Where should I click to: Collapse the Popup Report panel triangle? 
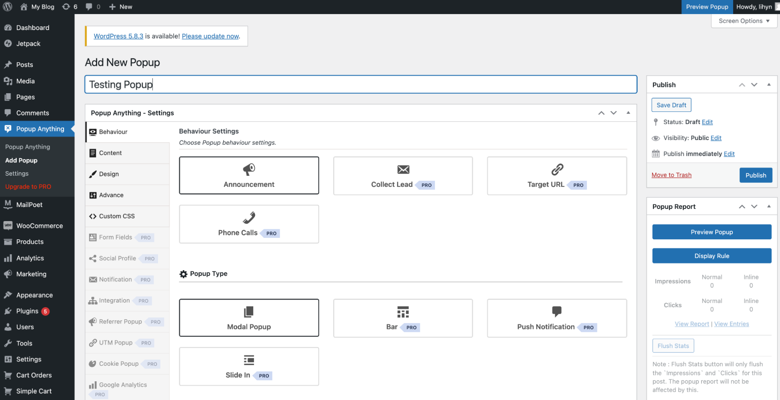(769, 207)
